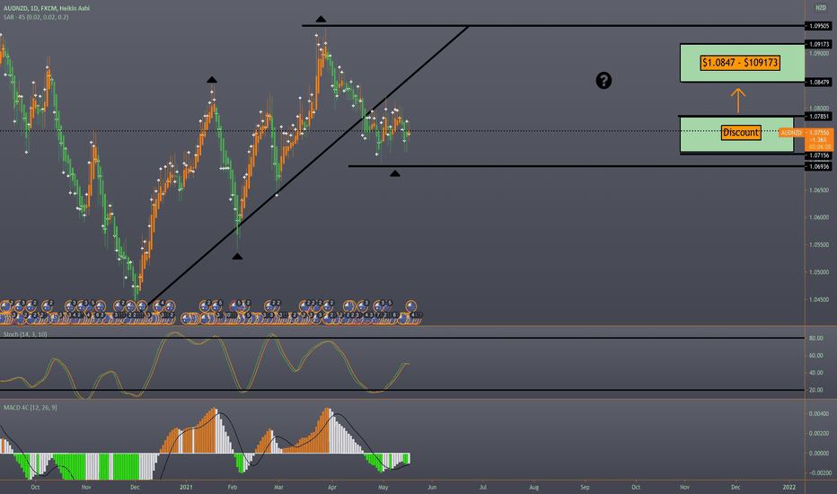Click the Jul label on time axis
This screenshot has width=837, height=494.
(x=483, y=487)
